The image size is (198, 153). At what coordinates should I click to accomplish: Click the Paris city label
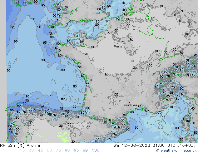pos(118,47)
